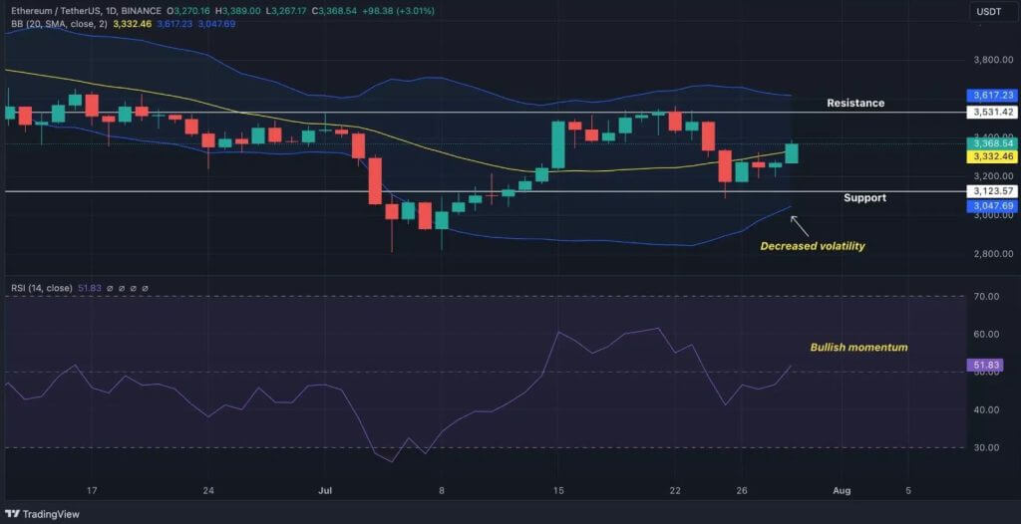Click the 3,200.00 price scale tick
The height and width of the screenshot is (524, 1021).
tap(994, 175)
